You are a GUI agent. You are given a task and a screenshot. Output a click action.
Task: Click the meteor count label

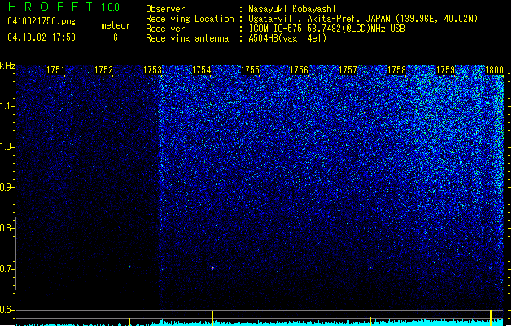tap(116, 25)
